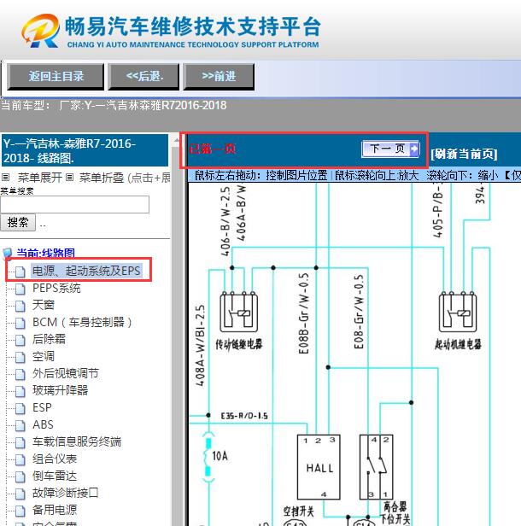Viewport: 521px width, 526px height.
Task: Go back with the <<后退 button
Action: [x=143, y=77]
